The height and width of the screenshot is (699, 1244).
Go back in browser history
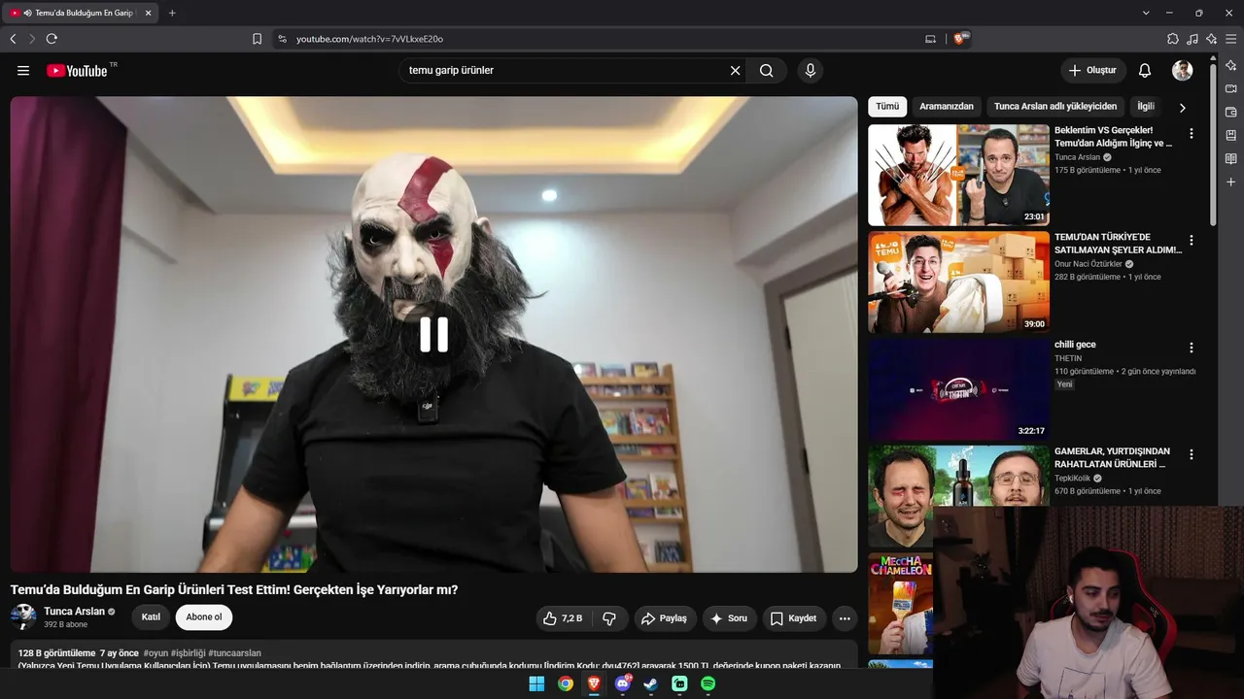point(13,39)
